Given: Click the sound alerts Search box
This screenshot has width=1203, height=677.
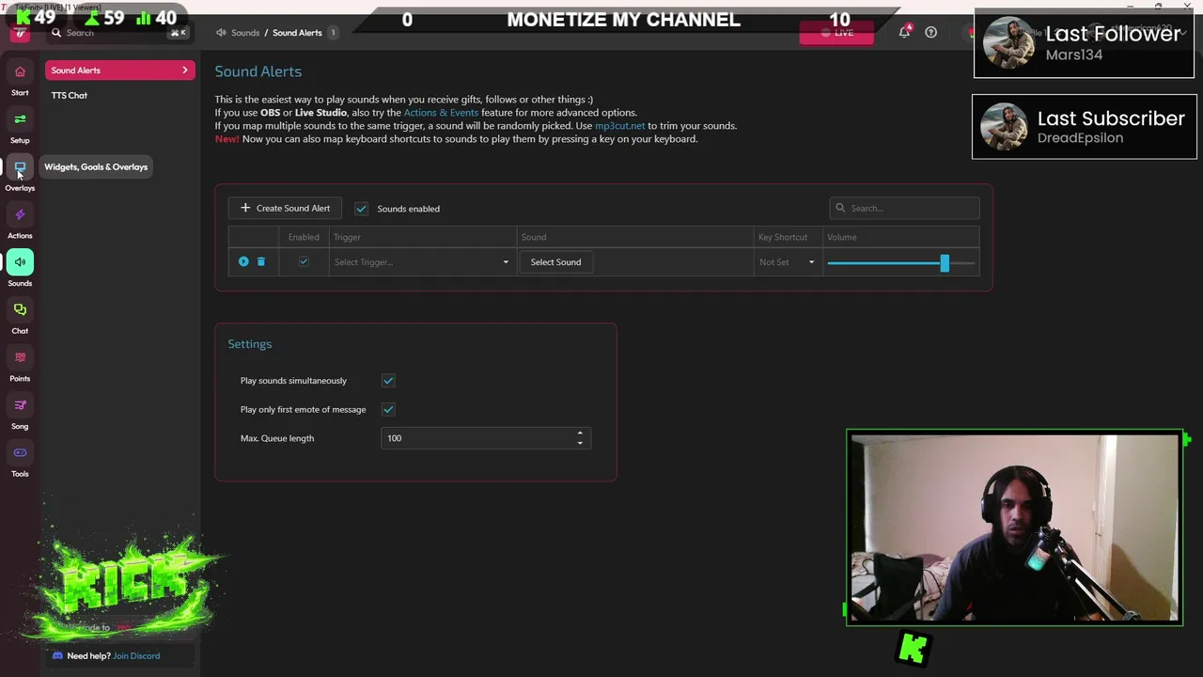Looking at the screenshot, I should click(x=904, y=208).
